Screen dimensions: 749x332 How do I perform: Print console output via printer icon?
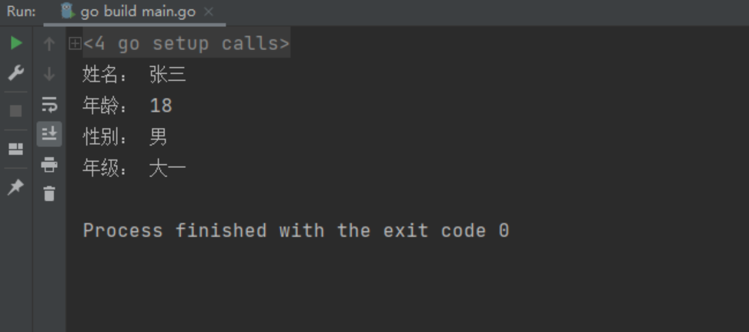pos(49,165)
